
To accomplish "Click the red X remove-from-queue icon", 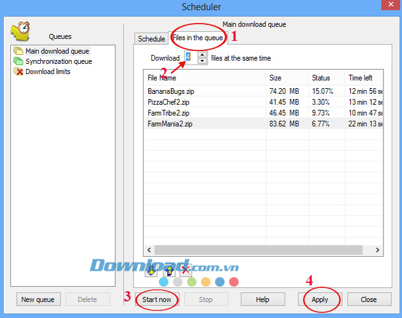I will pyautogui.click(x=186, y=270).
